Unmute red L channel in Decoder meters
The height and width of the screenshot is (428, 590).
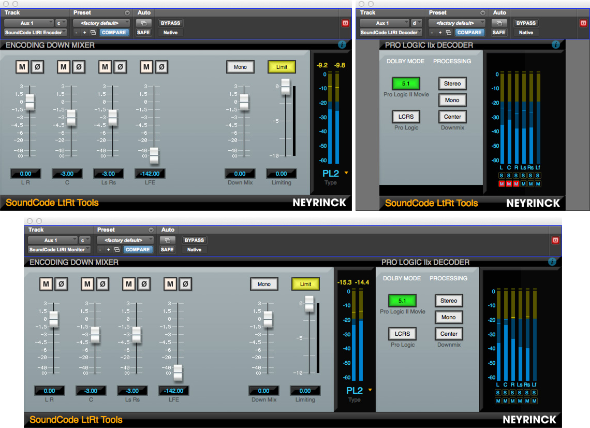(501, 184)
